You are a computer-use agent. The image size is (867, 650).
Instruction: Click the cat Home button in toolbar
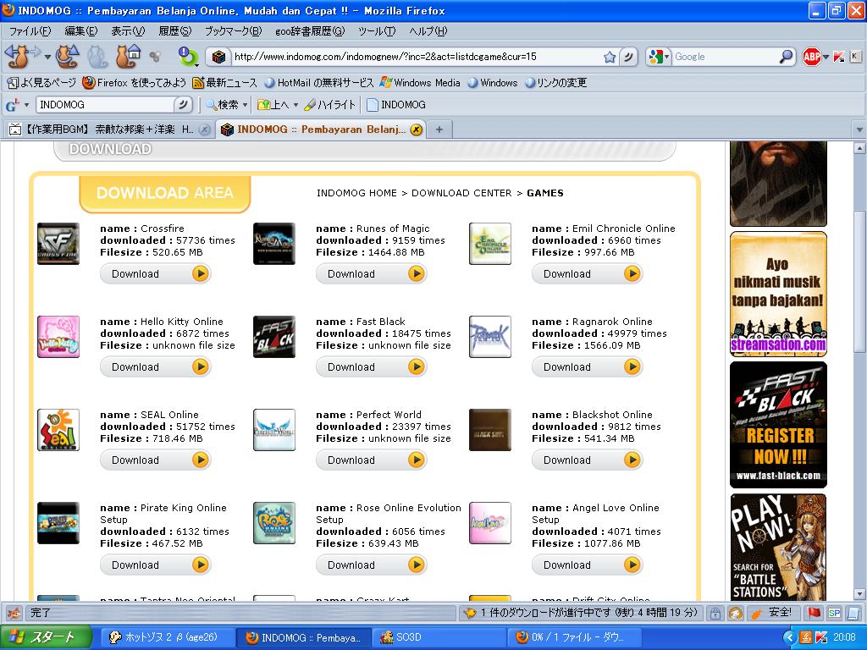pyautogui.click(x=127, y=57)
